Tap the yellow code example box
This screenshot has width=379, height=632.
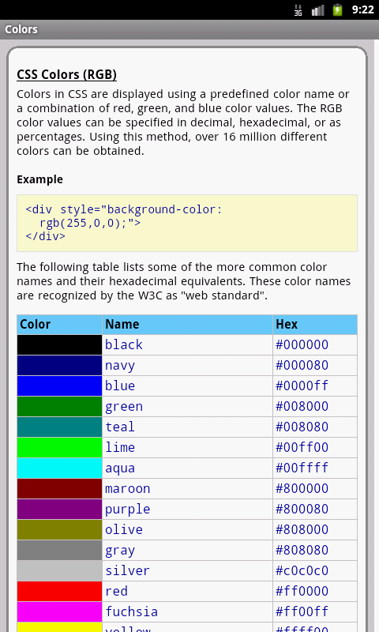pos(187,224)
